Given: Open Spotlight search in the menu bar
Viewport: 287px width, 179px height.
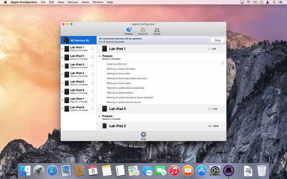Looking at the screenshot, I should 274,2.
